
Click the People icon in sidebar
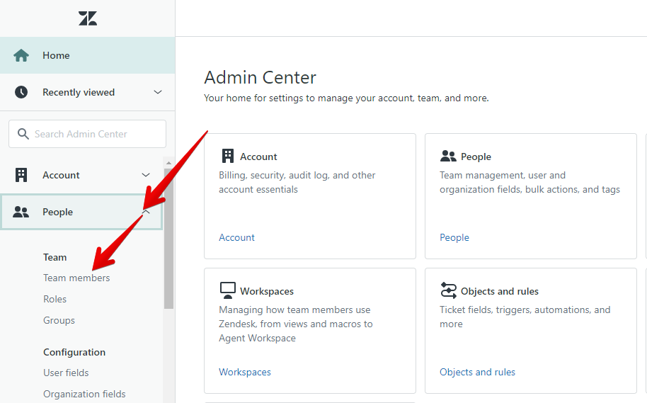coord(21,212)
